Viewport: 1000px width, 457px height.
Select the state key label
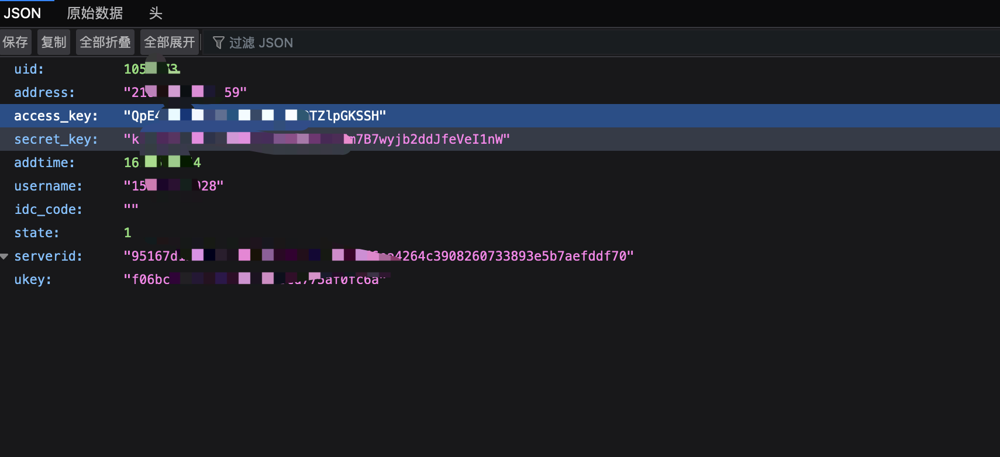coord(37,233)
